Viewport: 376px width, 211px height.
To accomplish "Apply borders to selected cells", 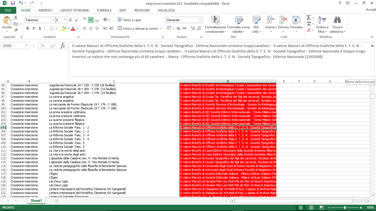I will [x=51, y=28].
